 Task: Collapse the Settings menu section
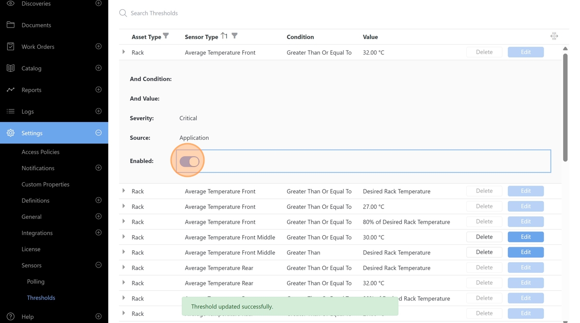(99, 133)
